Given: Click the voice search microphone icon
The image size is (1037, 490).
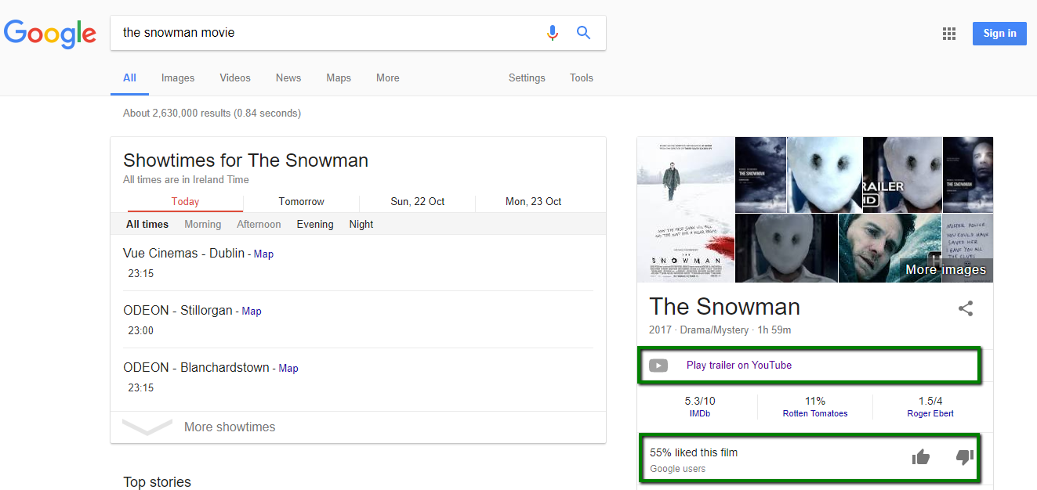Looking at the screenshot, I should pyautogui.click(x=553, y=32).
